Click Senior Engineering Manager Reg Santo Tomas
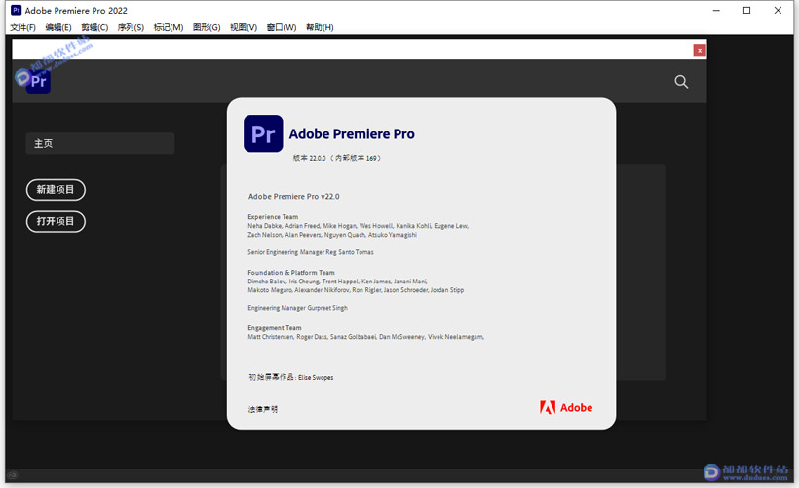 click(x=311, y=252)
